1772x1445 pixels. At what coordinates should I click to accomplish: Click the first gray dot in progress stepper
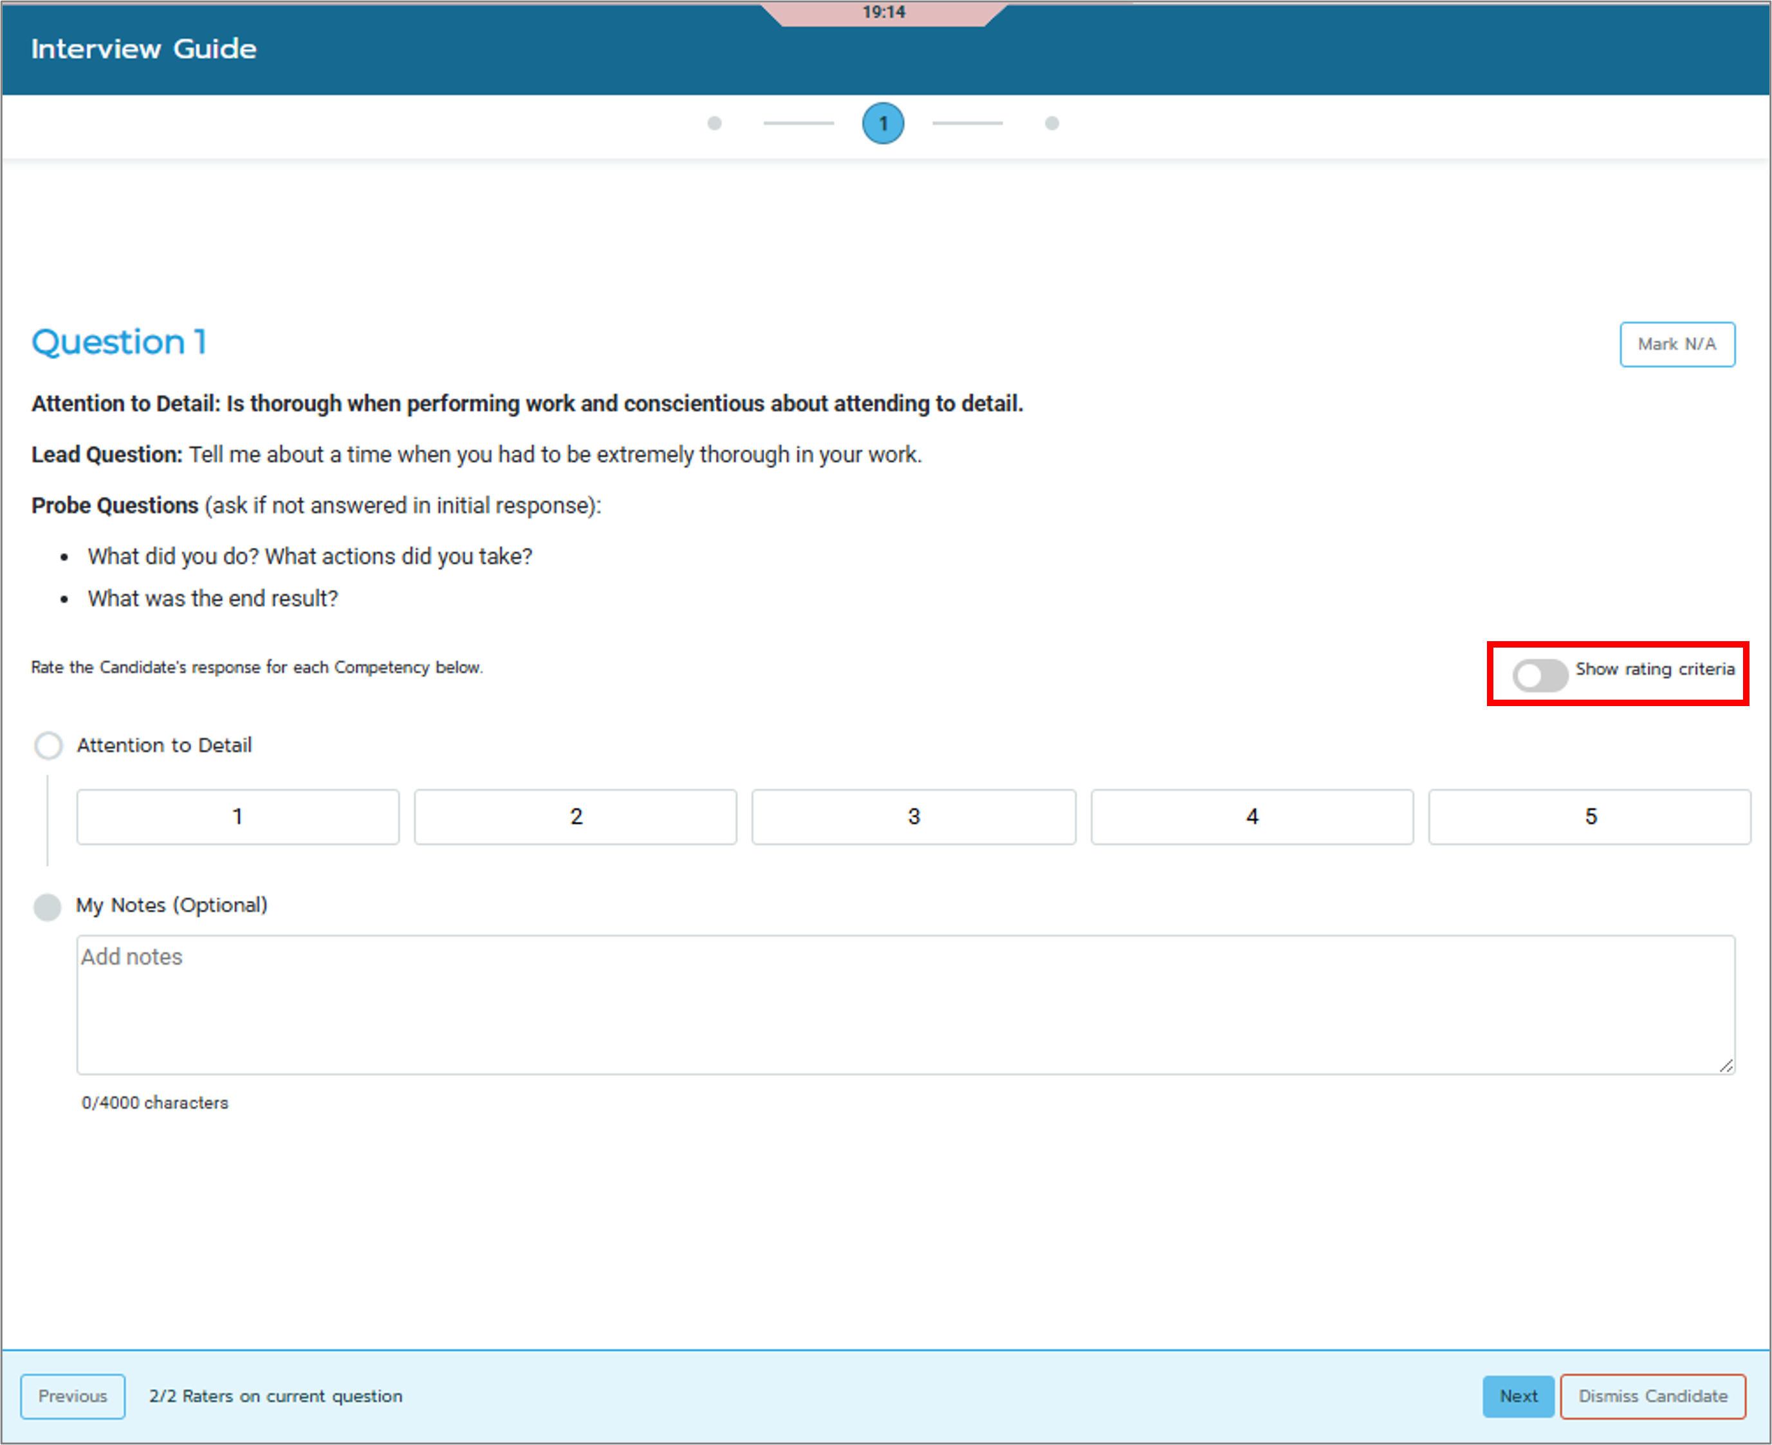pos(714,123)
